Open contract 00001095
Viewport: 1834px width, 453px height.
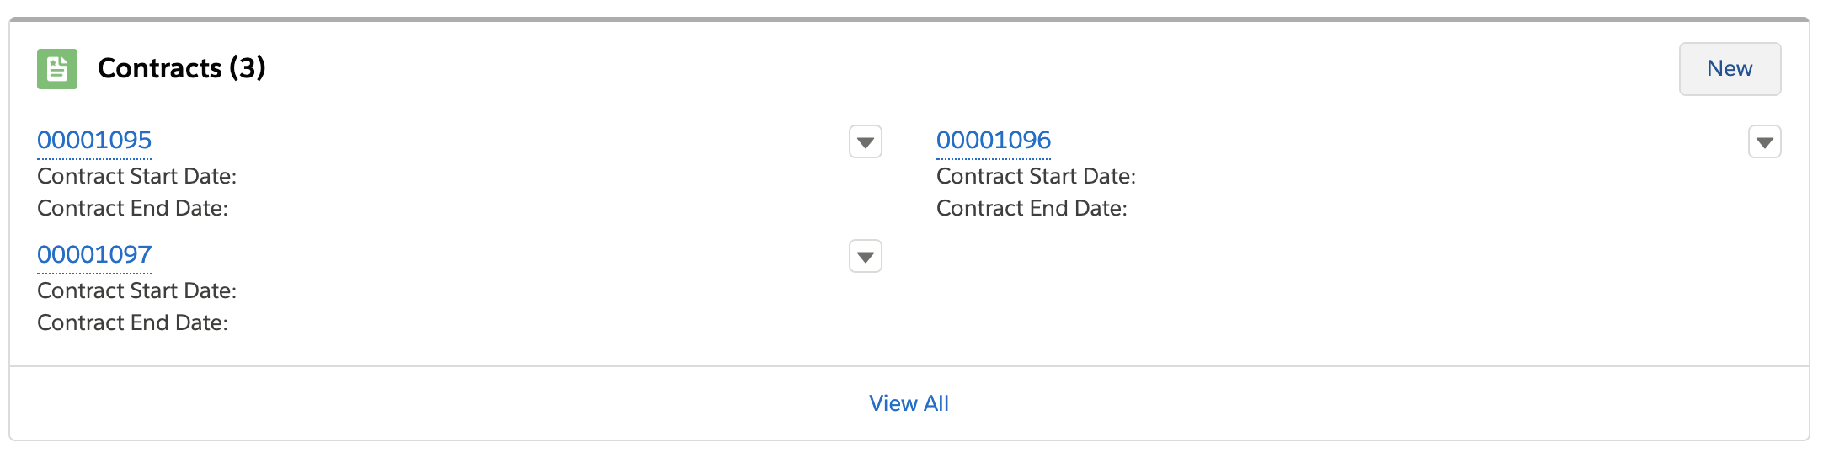click(94, 140)
